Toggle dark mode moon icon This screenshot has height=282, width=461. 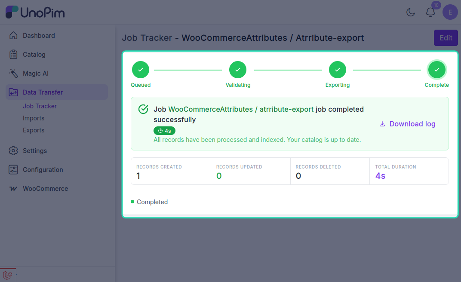(411, 12)
